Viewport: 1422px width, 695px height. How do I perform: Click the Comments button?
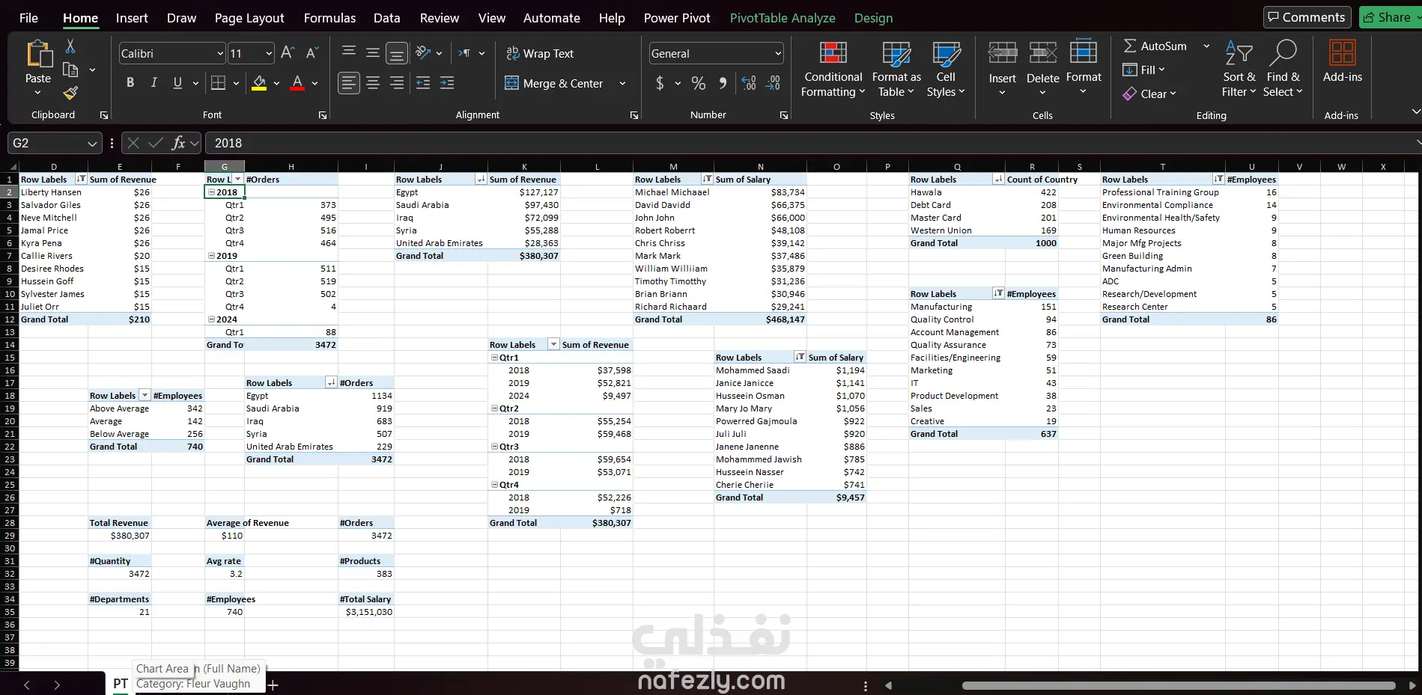1307,17
